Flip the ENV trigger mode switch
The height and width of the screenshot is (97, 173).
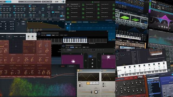pos(103,85)
